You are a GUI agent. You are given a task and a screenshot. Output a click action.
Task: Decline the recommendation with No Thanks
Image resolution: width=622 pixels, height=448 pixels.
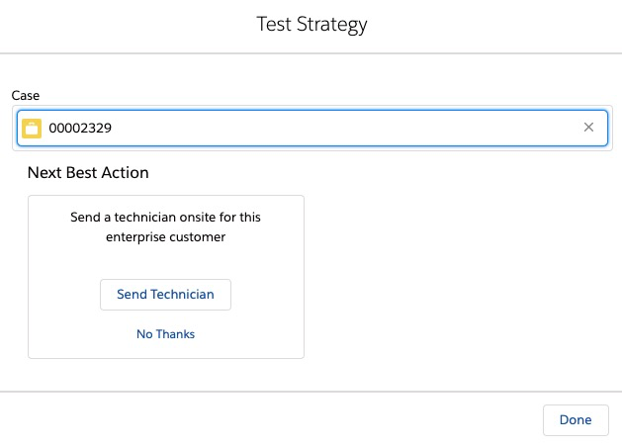(x=165, y=334)
